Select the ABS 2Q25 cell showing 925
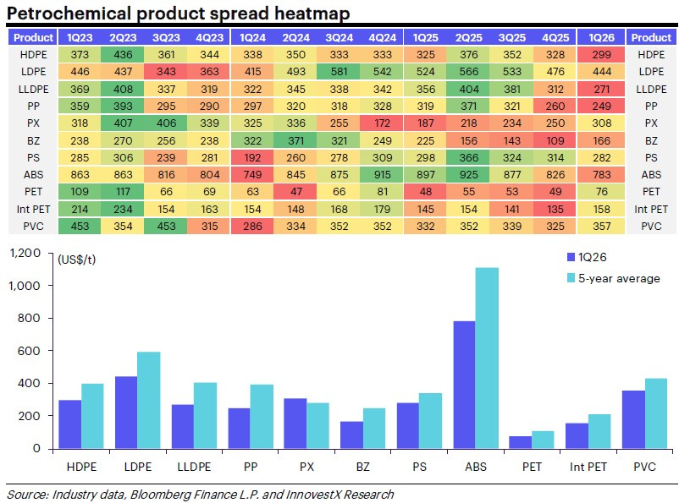The image size is (679, 503). (468, 176)
